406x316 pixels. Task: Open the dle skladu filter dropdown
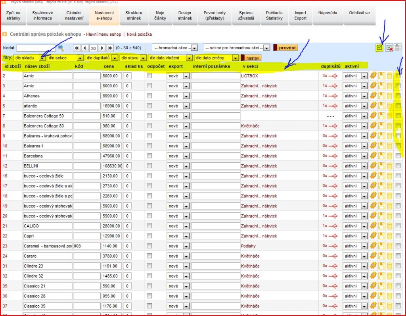29,58
